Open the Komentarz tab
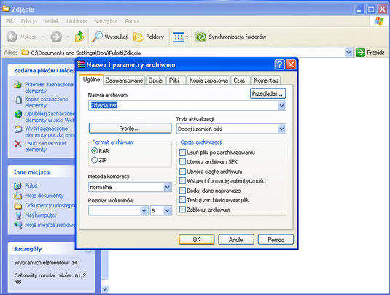 coord(266,80)
